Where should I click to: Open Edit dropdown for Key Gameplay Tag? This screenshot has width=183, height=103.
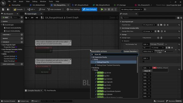coord(146,44)
